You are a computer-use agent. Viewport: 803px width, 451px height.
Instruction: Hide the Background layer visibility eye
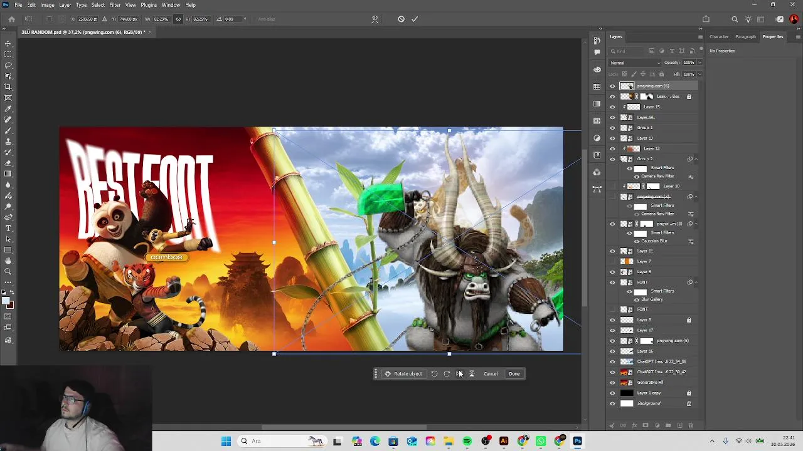click(612, 403)
